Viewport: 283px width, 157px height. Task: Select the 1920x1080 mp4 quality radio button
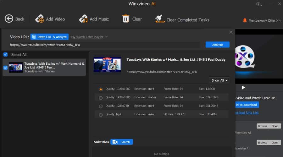[x=101, y=89]
